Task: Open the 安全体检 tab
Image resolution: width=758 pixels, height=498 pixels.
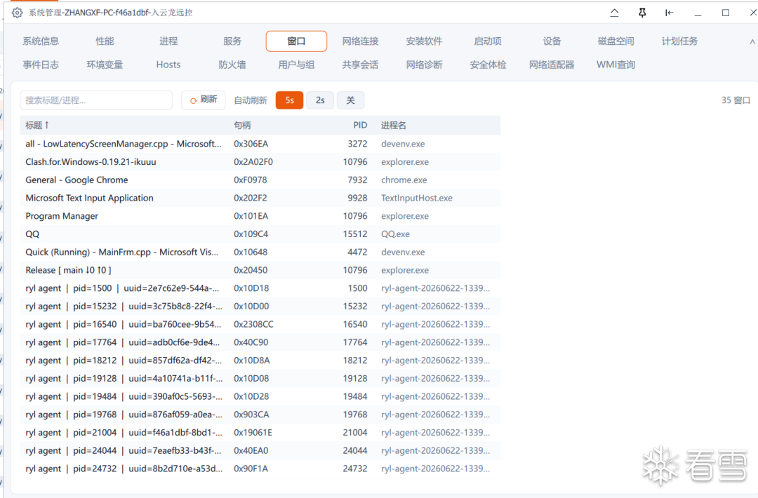Action: (488, 65)
